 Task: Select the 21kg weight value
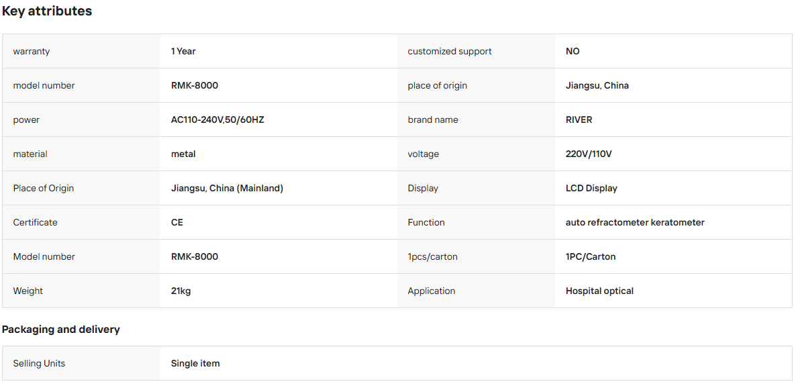[x=181, y=291]
